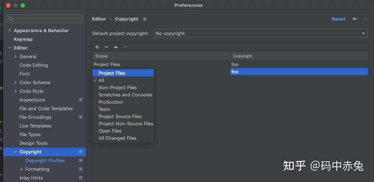The height and width of the screenshot is (182, 374).
Task: Expand the Code Style node
Action: pos(16,91)
